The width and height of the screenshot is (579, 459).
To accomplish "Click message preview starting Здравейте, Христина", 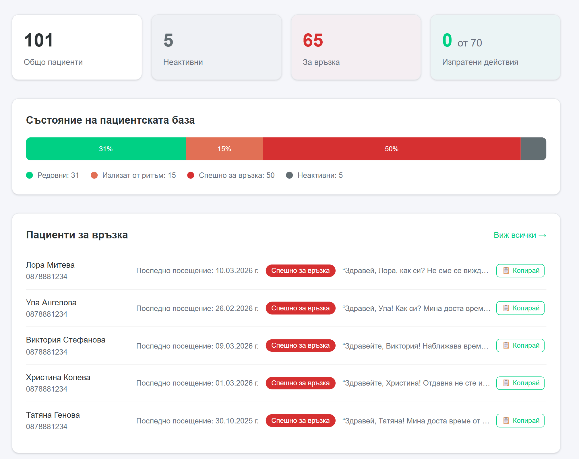I will point(416,383).
